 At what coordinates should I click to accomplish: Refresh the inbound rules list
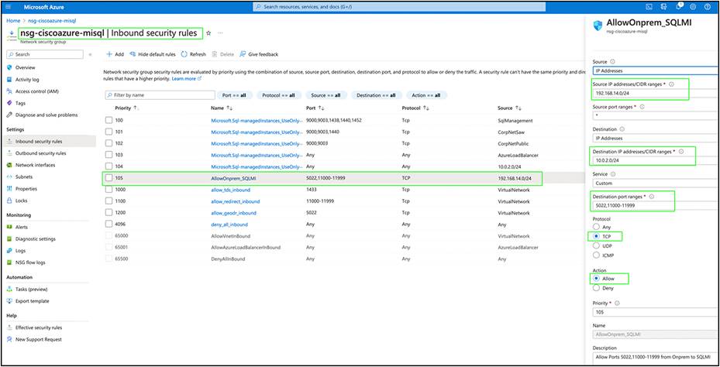193,54
